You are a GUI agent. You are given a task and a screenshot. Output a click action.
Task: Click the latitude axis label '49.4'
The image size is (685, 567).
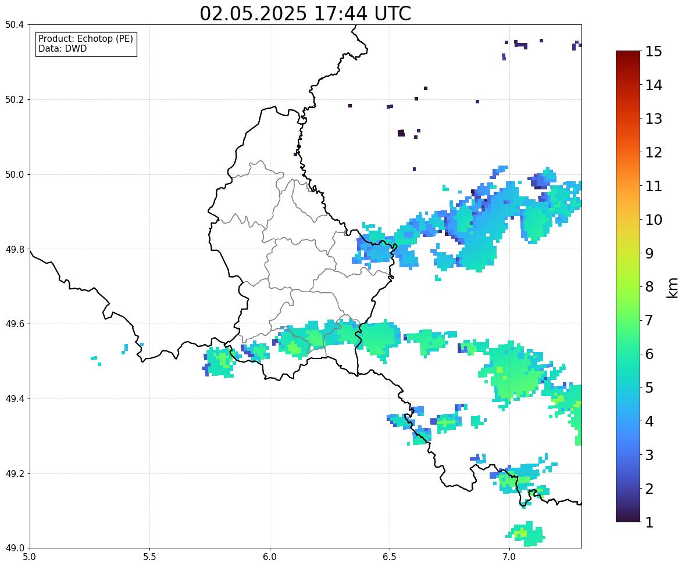tap(14, 399)
